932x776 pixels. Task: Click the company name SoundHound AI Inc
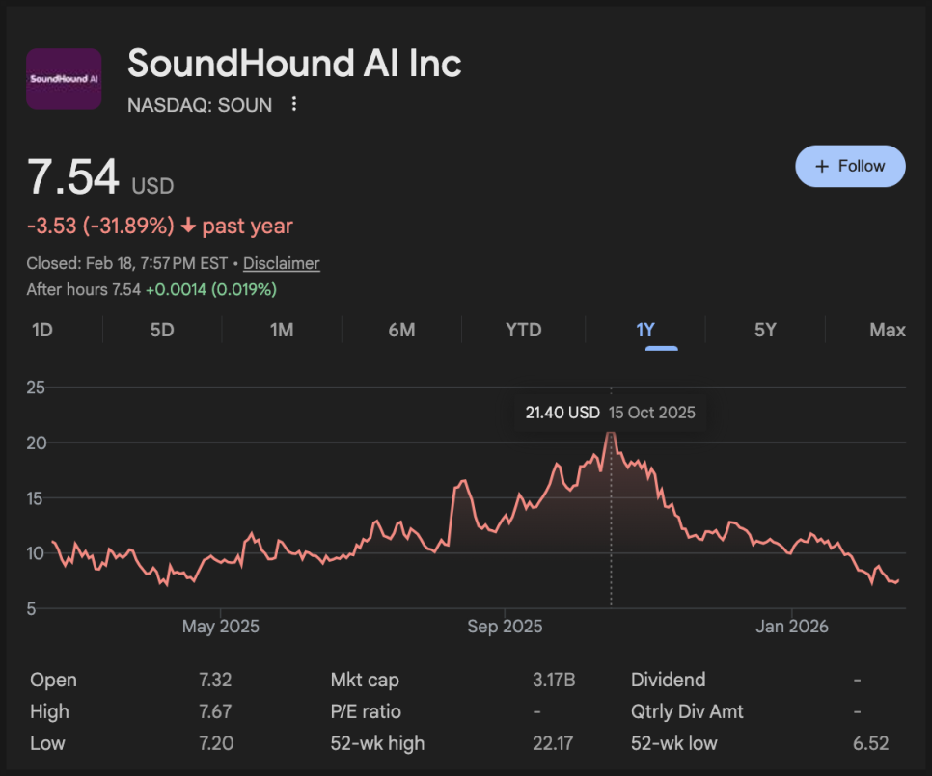point(294,64)
